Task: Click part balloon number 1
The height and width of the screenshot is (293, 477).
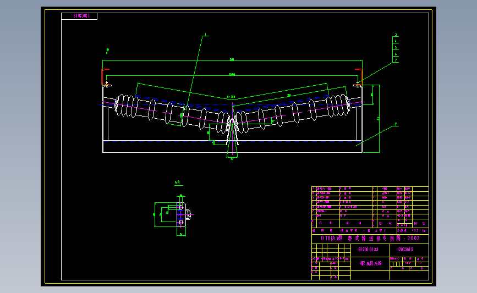Action: (206, 35)
